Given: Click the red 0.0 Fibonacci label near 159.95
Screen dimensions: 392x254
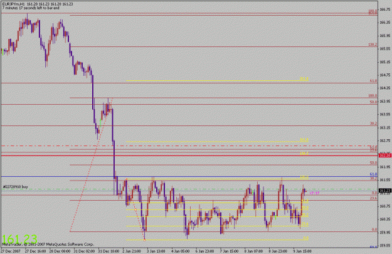Looking at the screenshot, I should tap(374, 230).
